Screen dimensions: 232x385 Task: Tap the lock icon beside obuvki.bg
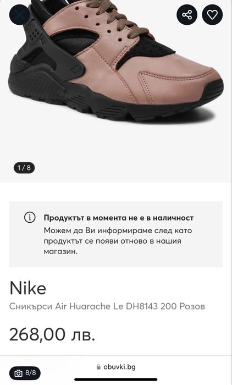[x=98, y=367]
